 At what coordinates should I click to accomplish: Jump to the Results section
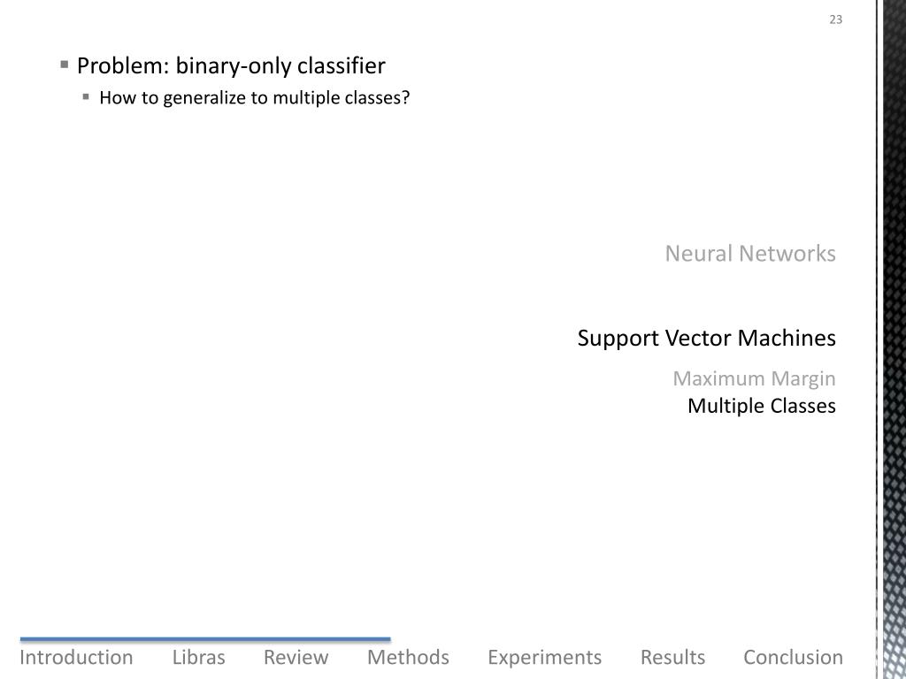pos(672,658)
